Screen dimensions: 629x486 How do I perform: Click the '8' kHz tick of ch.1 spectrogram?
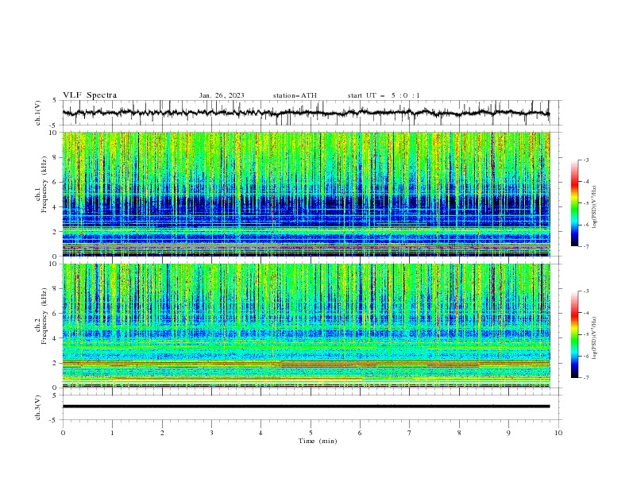(56, 157)
